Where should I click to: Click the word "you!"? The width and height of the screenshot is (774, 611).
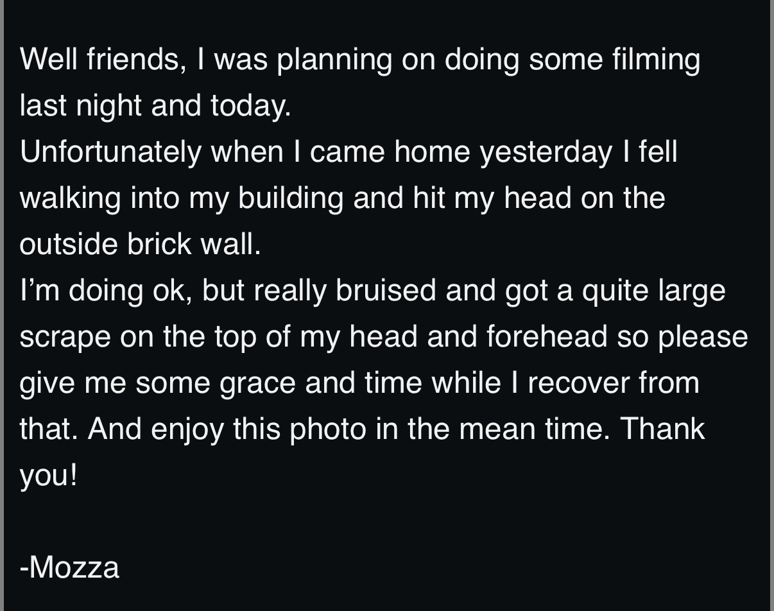coord(49,476)
